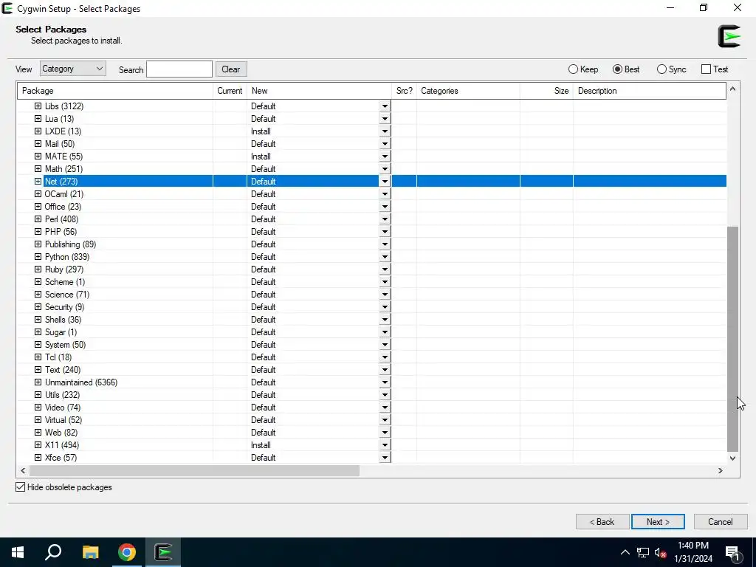Click the Current column header
The image size is (756, 567).
[x=230, y=91]
